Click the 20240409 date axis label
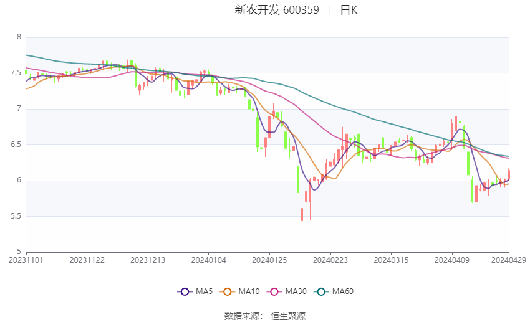 tap(452, 260)
